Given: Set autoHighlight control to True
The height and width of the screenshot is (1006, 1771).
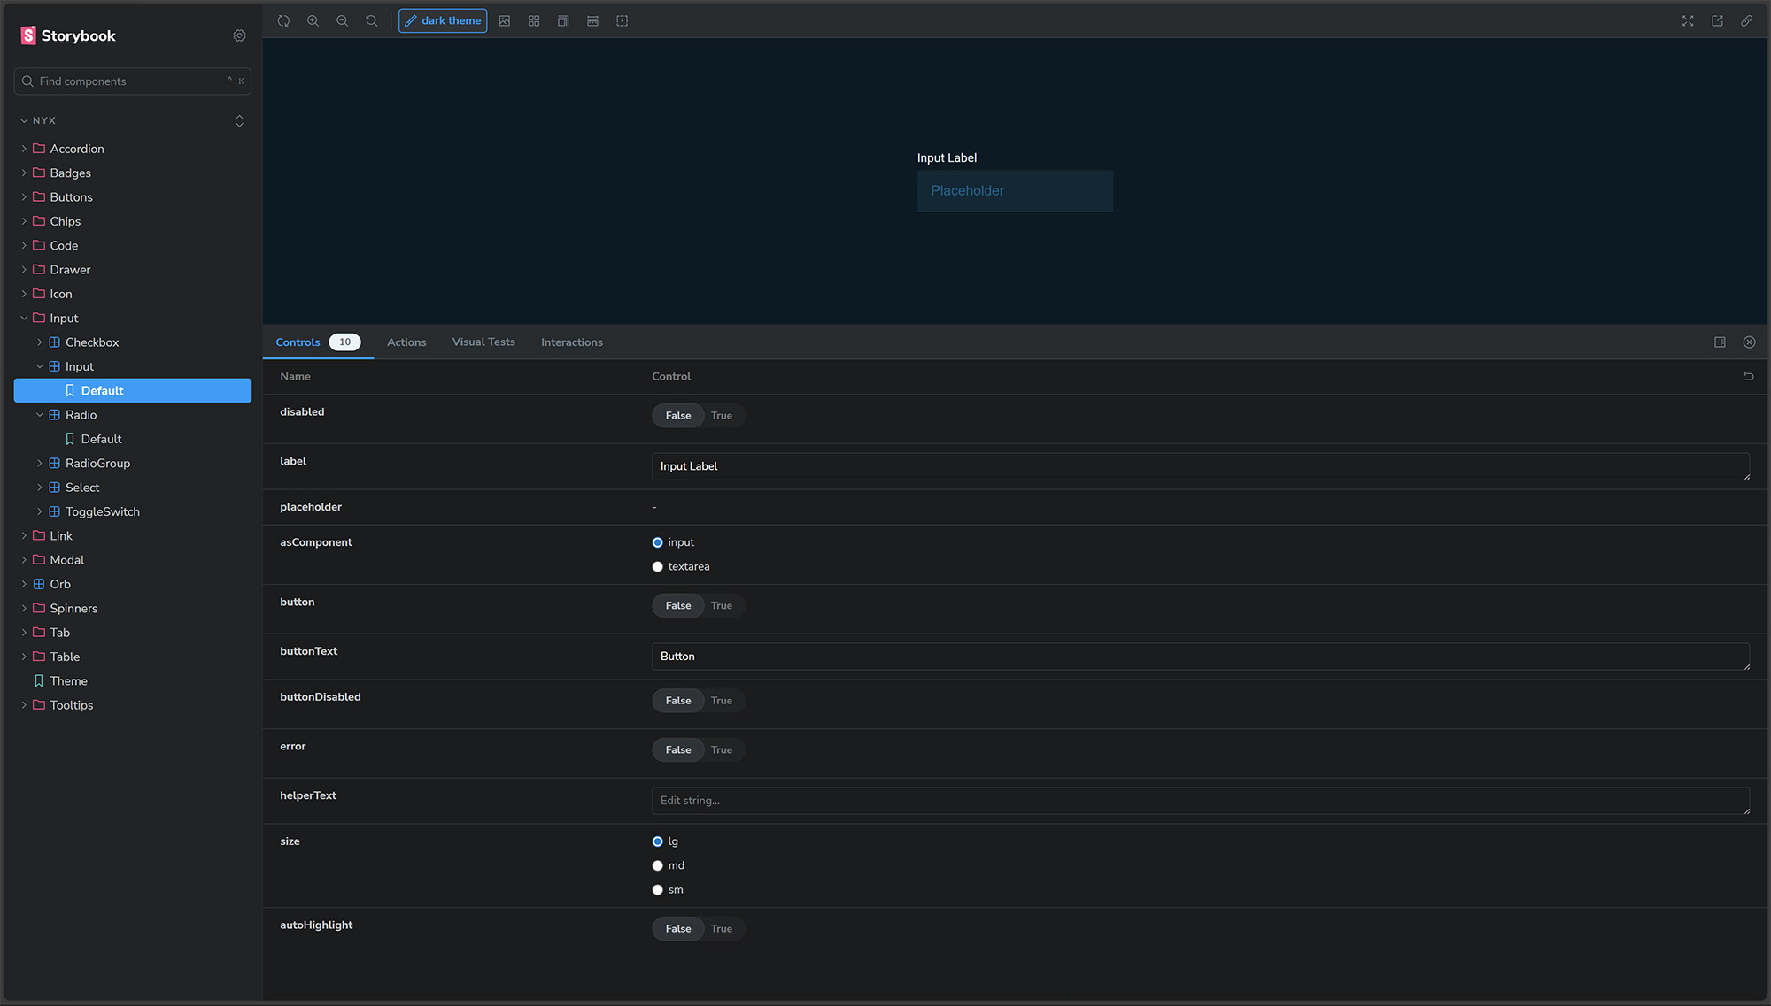Looking at the screenshot, I should 722,928.
